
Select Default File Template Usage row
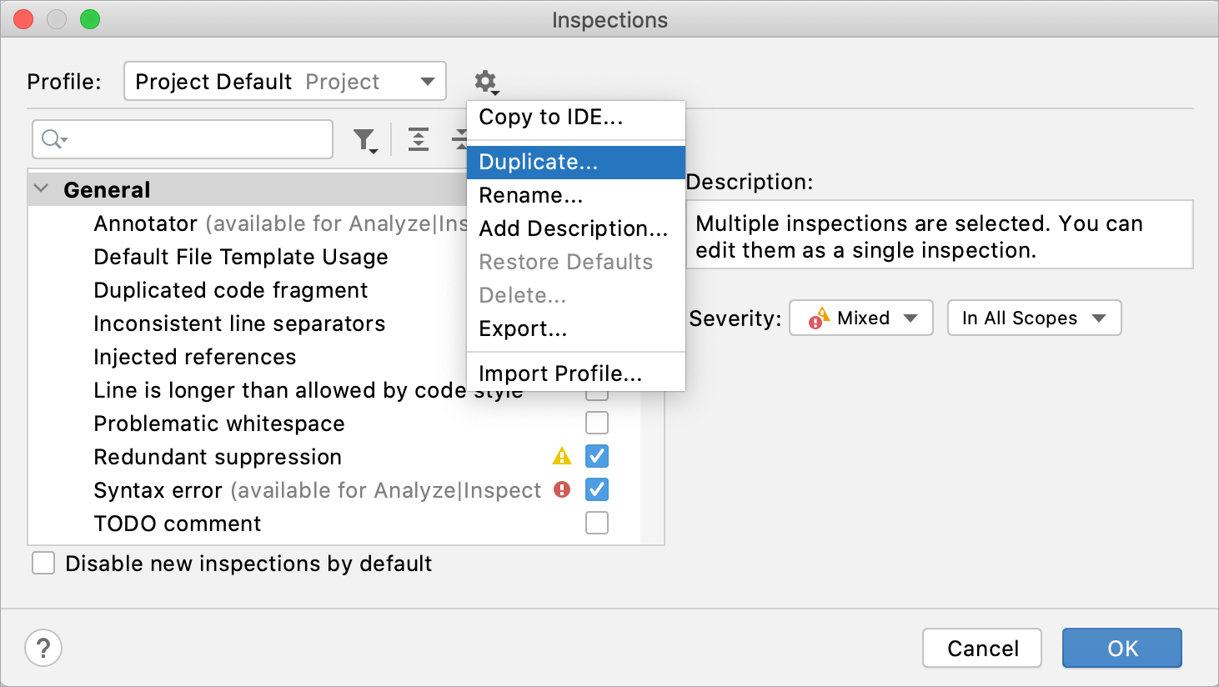pyautogui.click(x=248, y=257)
